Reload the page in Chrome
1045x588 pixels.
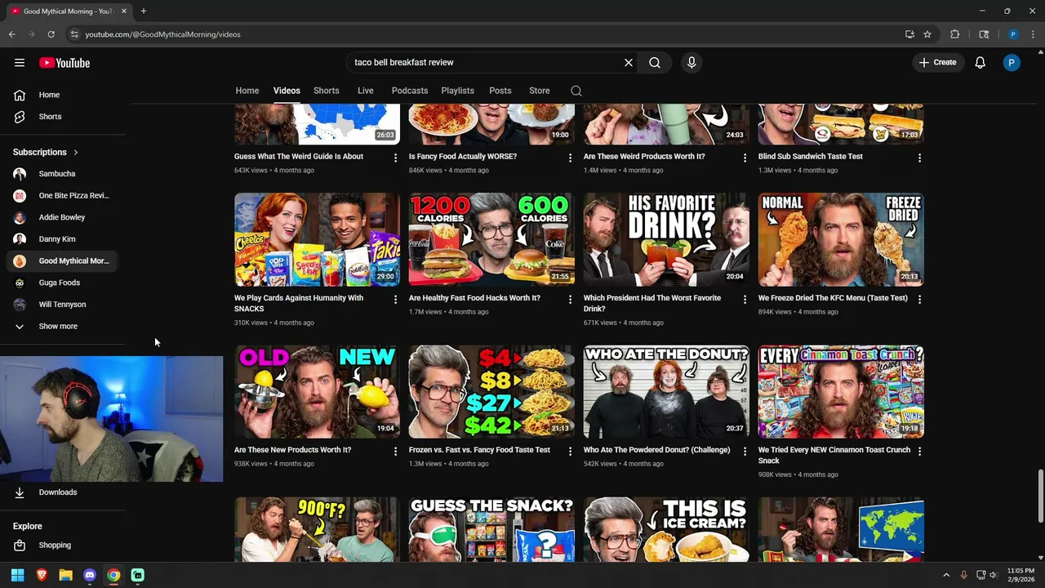coord(51,34)
